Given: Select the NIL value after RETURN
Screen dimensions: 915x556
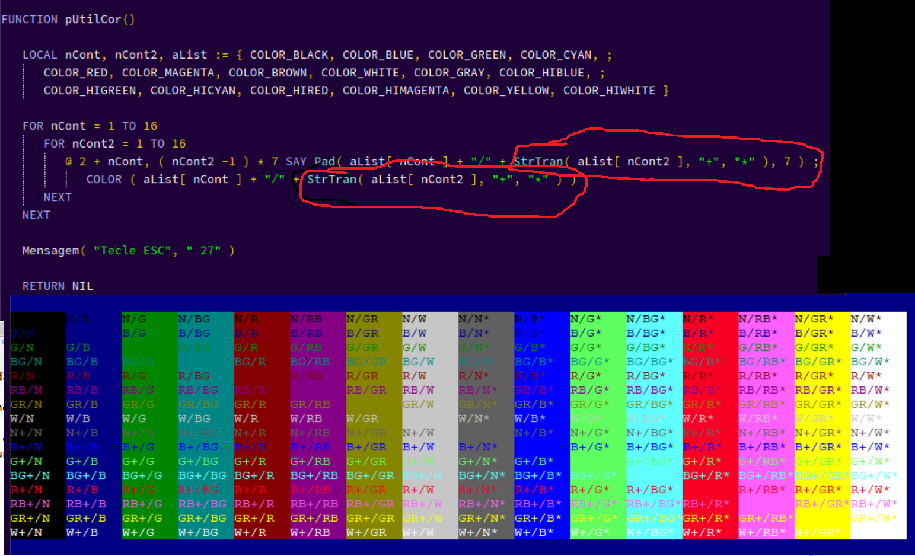Looking at the screenshot, I should (x=82, y=286).
